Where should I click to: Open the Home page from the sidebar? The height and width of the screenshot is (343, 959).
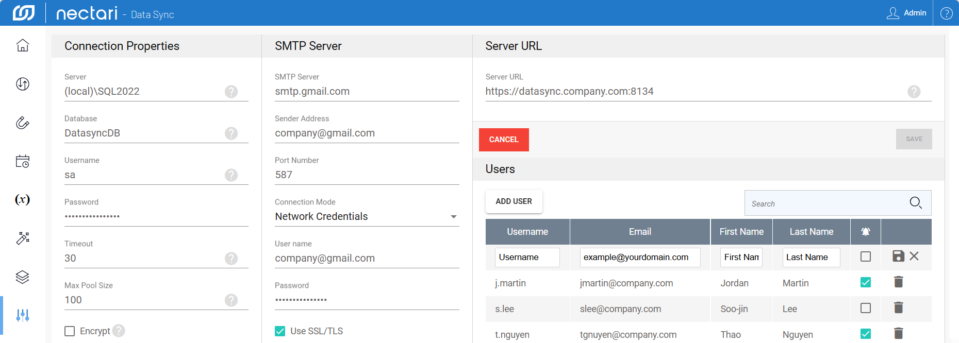tap(23, 45)
